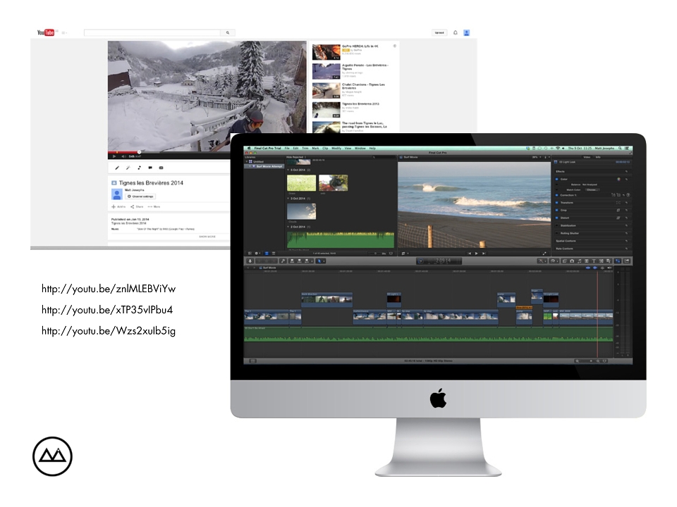
Task: Click the YouTube video progress bar
Action: (x=169, y=152)
